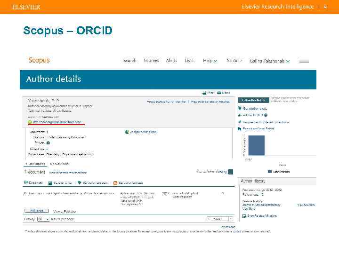Click the Analyze author output chart icon
The image size is (339, 254).
coord(127,132)
